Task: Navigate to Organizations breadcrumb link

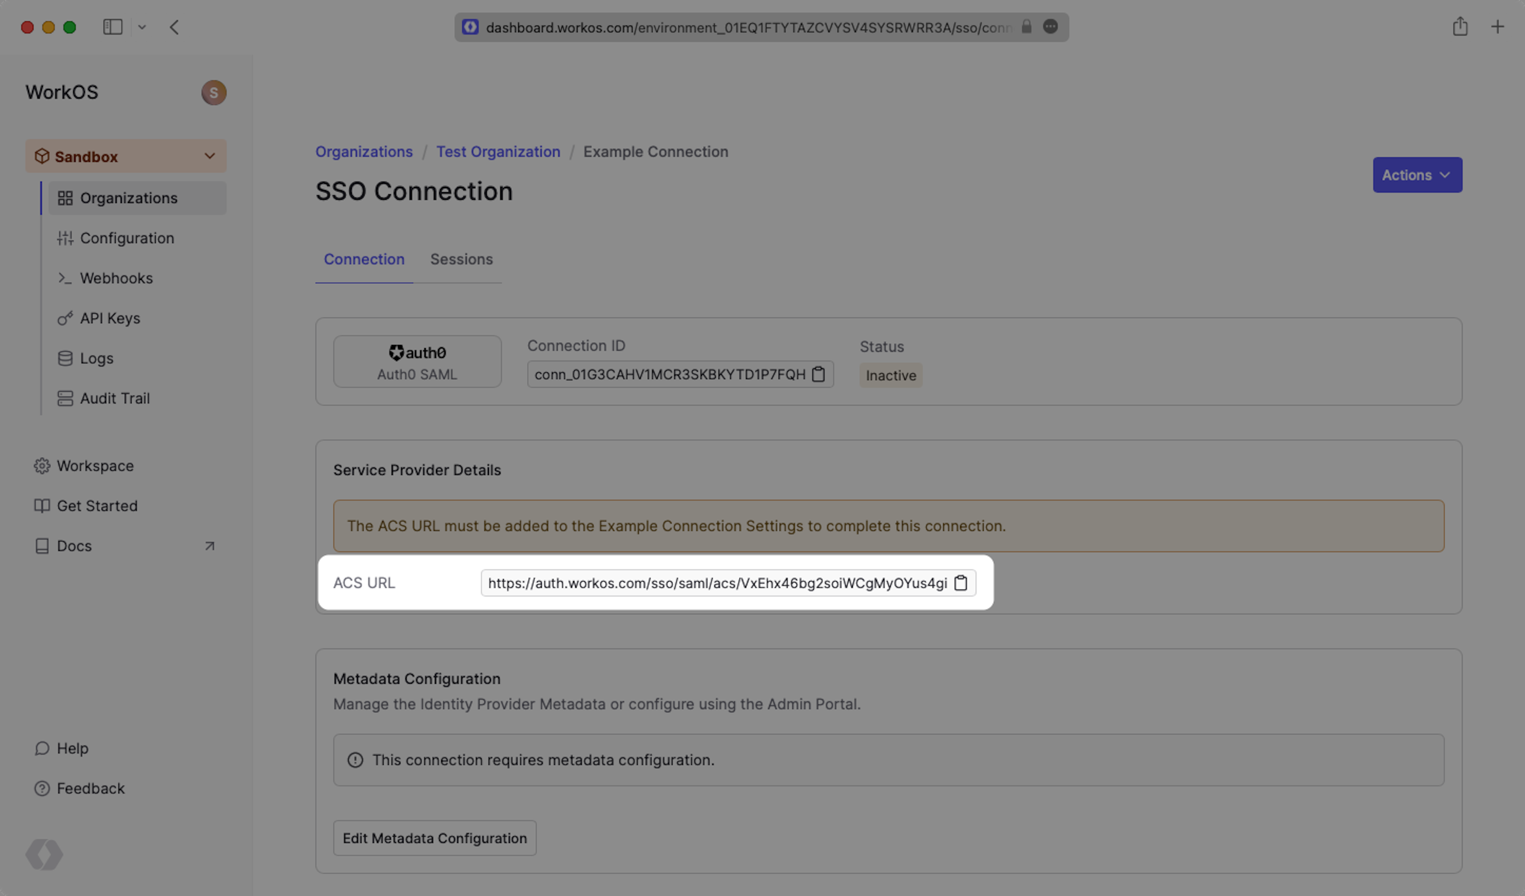Action: pos(364,152)
